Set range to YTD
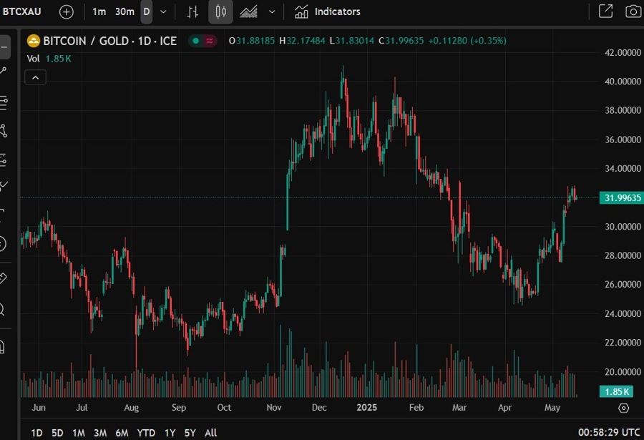The image size is (644, 440). pos(146,433)
